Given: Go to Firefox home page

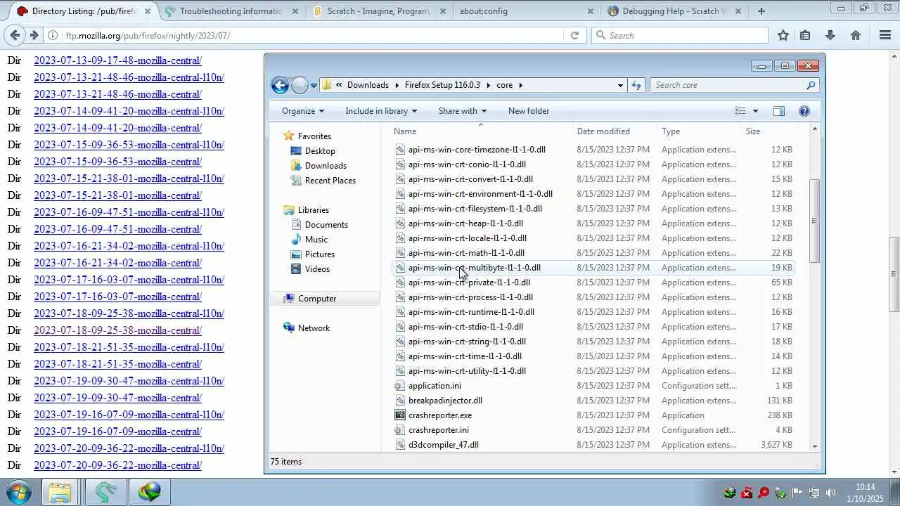Looking at the screenshot, I should coord(856,35).
